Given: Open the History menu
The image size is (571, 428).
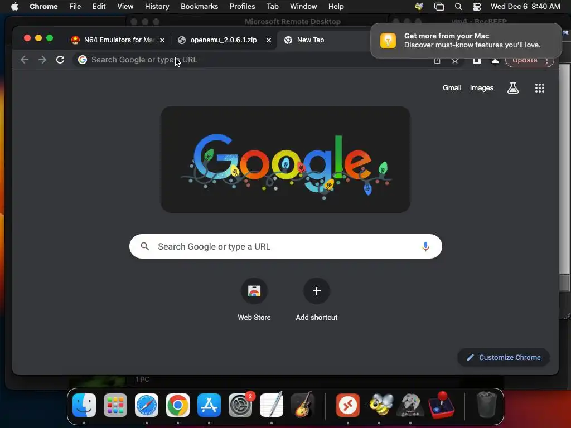Looking at the screenshot, I should pyautogui.click(x=157, y=6).
